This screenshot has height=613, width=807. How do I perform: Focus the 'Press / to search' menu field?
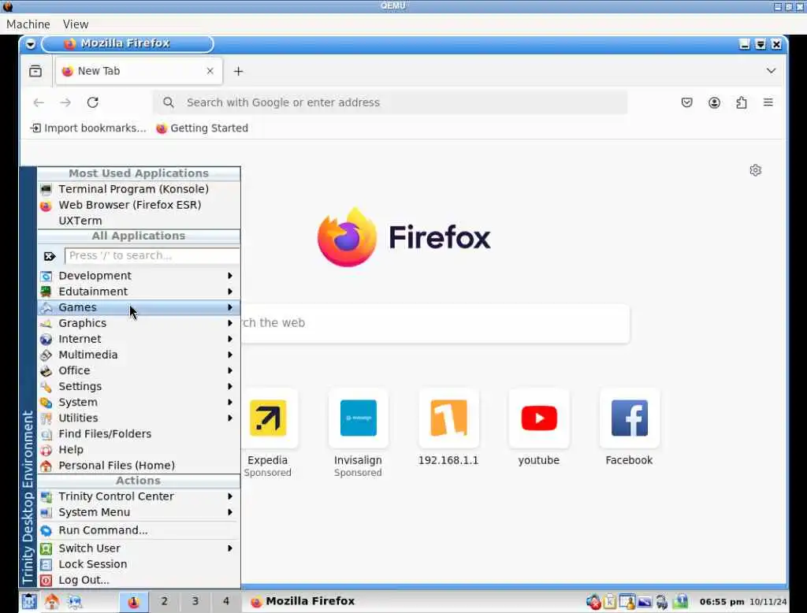pyautogui.click(x=152, y=256)
